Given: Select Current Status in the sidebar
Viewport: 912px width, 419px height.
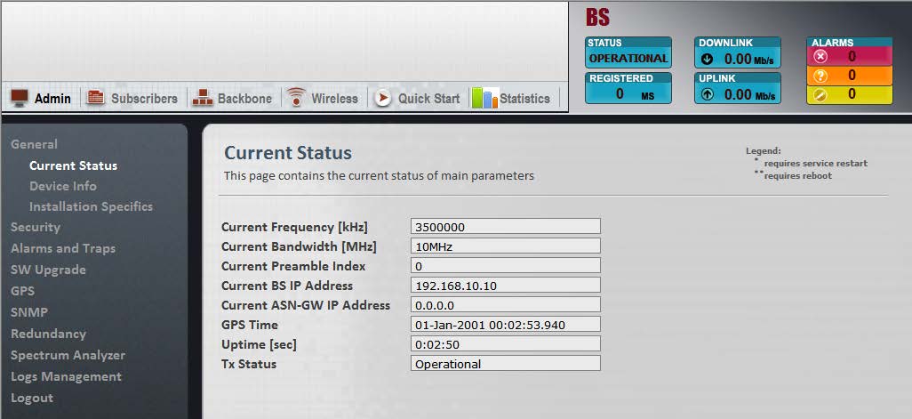Looking at the screenshot, I should pos(73,165).
